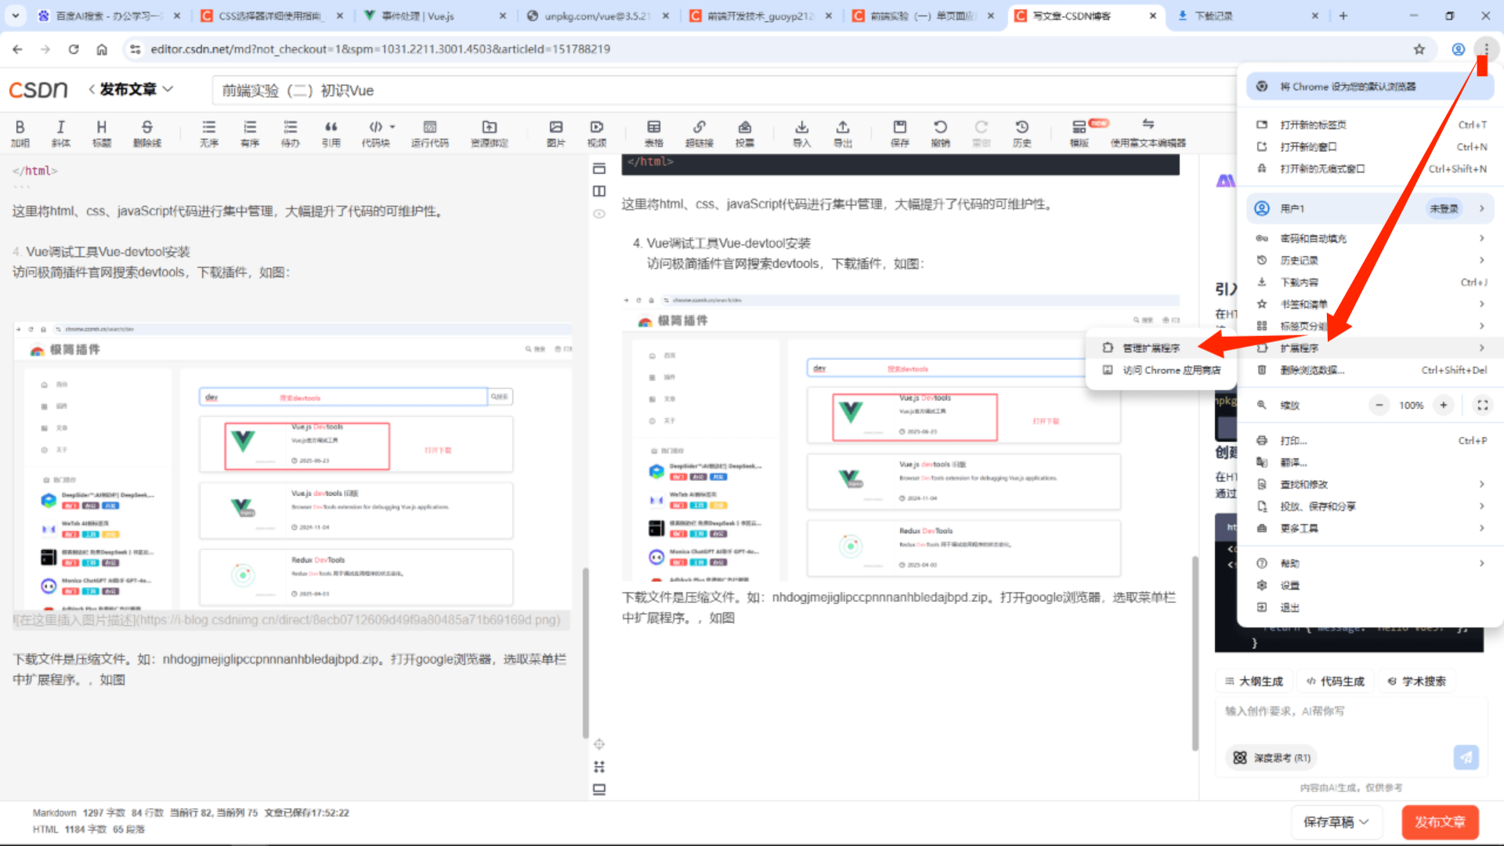This screenshot has height=846, width=1504.
Task: Undo last edit with the 撤销 icon
Action: pos(940,133)
